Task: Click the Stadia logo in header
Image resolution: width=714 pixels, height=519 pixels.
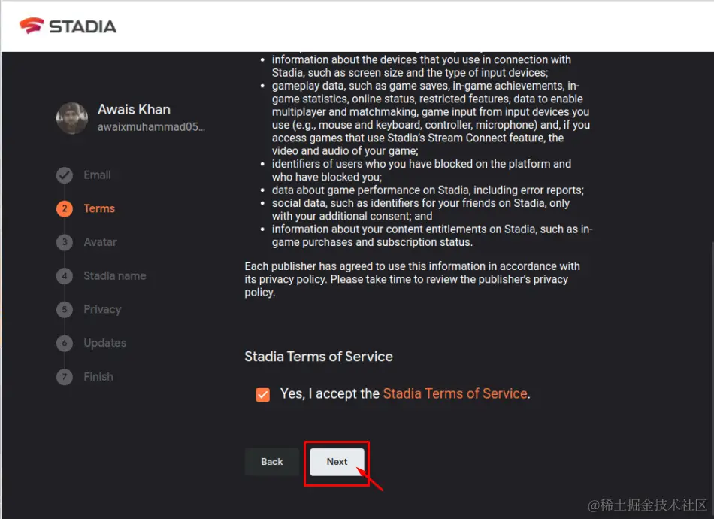Action: 68,26
